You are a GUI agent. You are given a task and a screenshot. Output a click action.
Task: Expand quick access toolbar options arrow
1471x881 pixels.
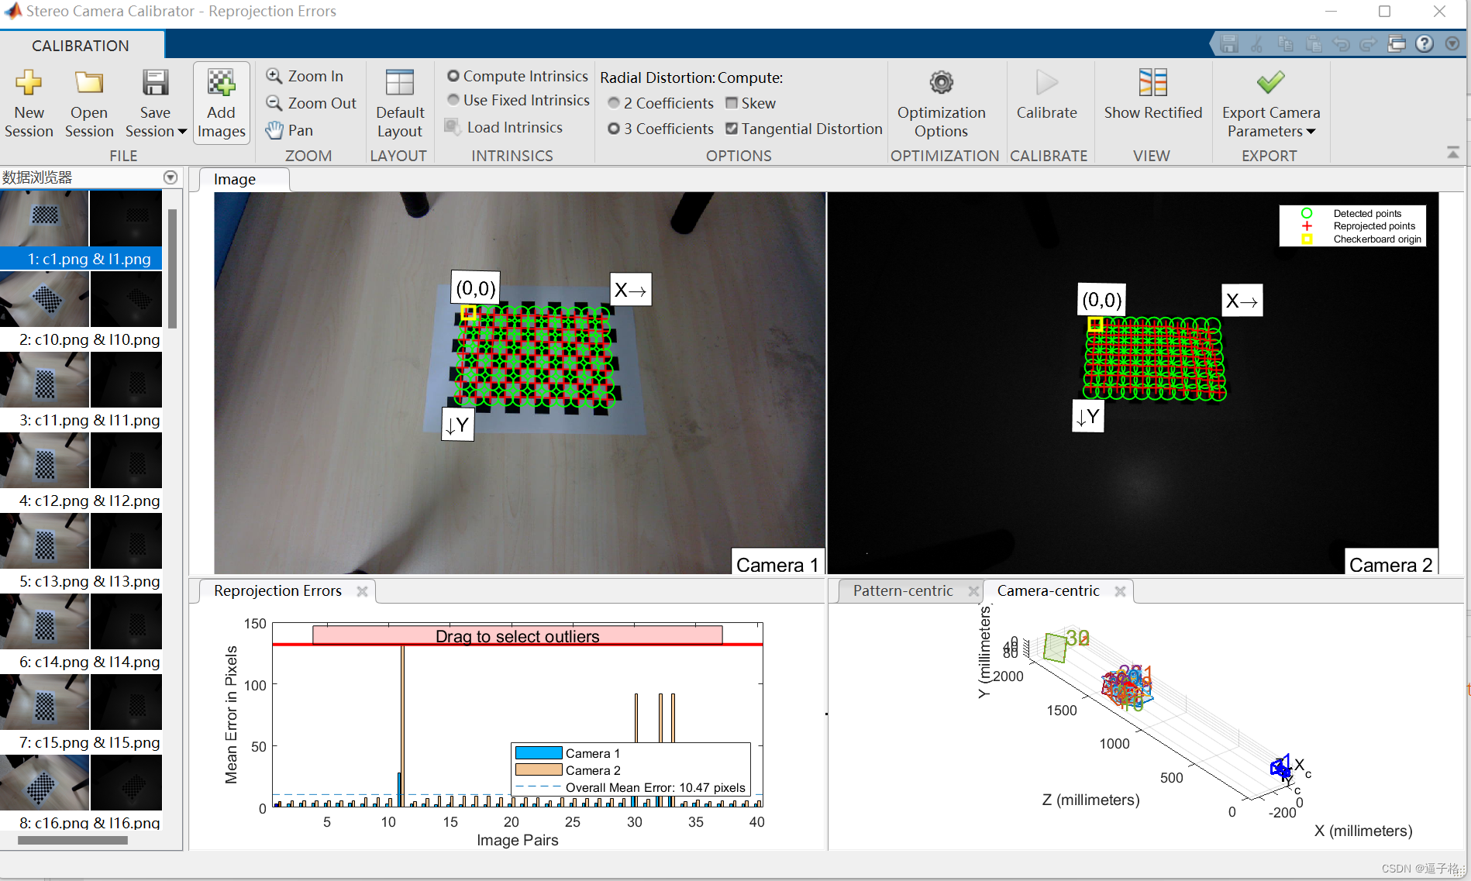point(1452,44)
